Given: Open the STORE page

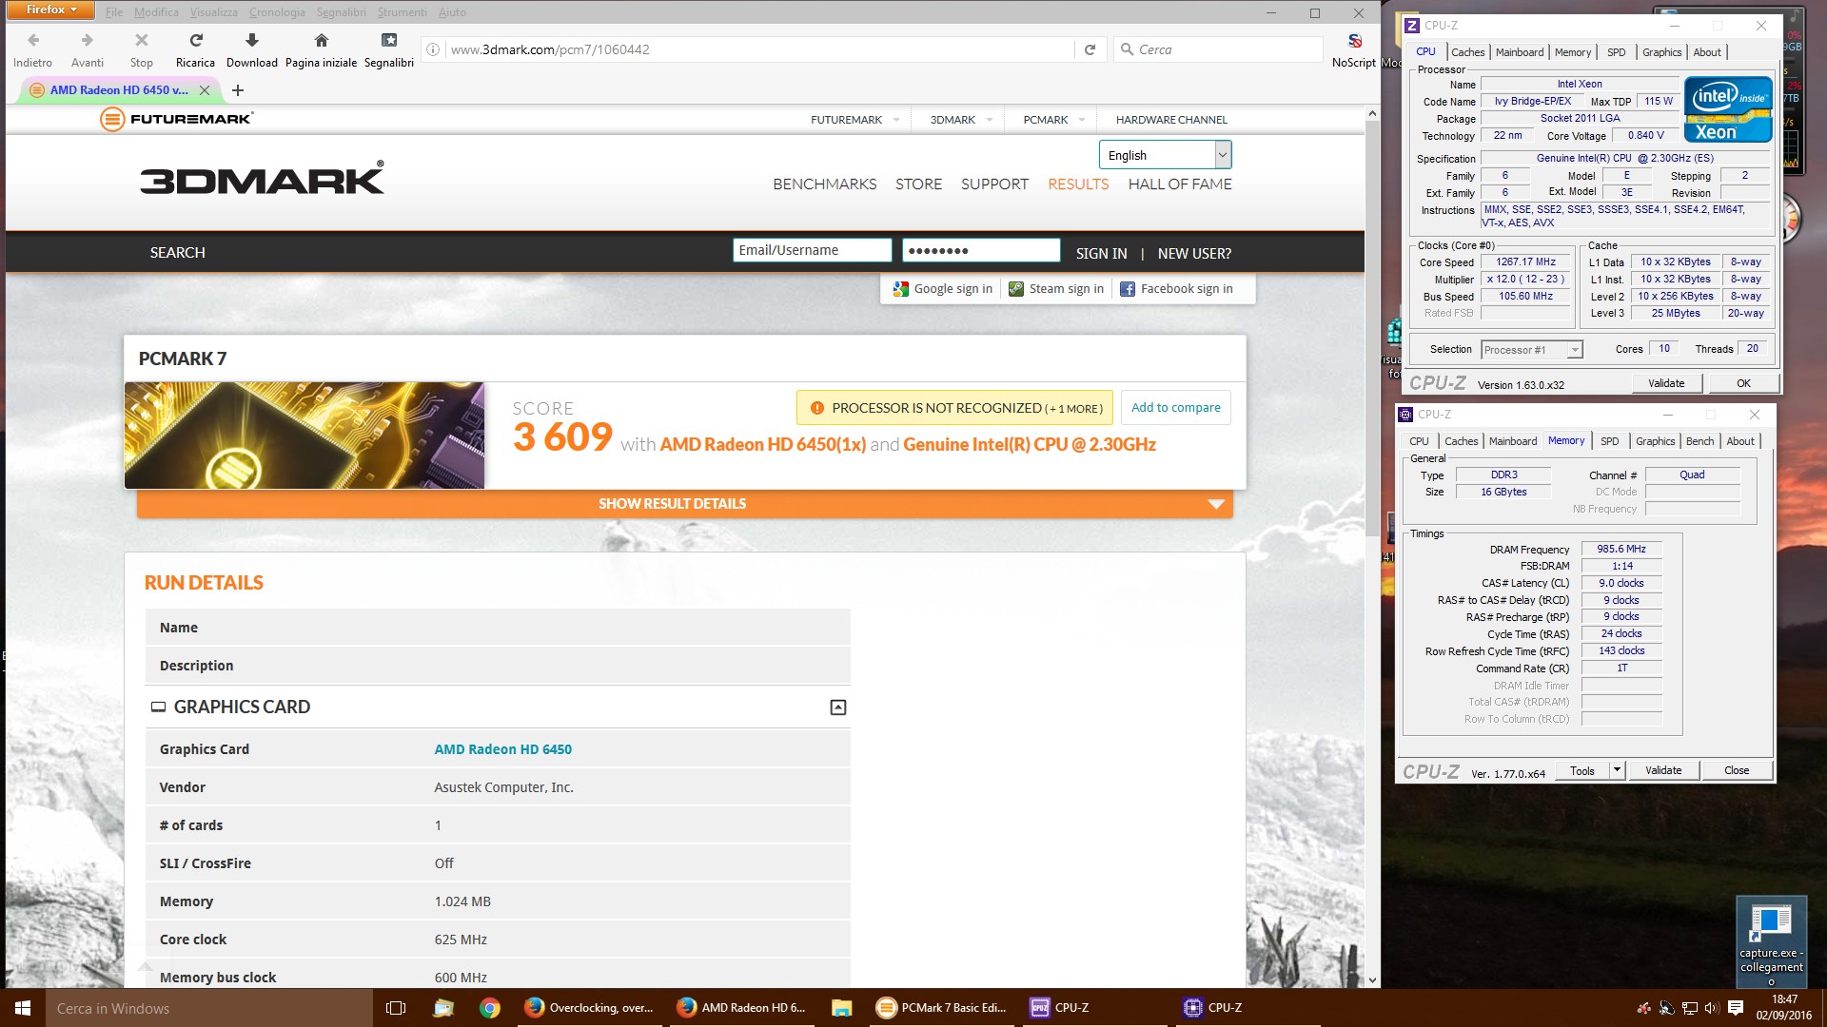Looking at the screenshot, I should 918,184.
